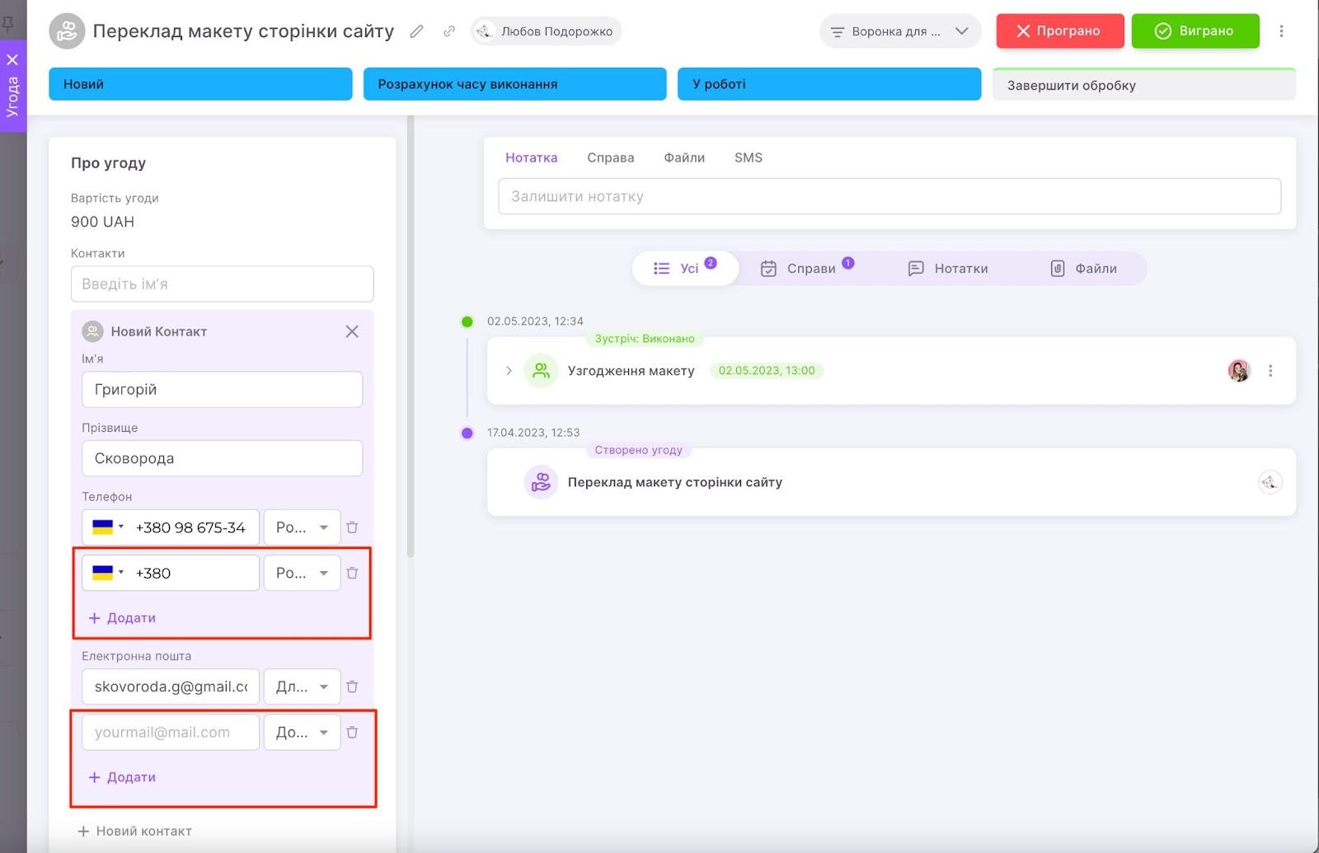Mark deal as Виграно

[x=1195, y=31]
